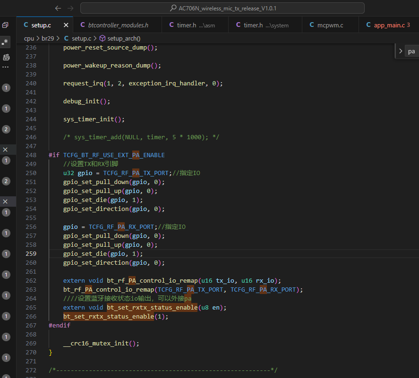419x378 pixels.
Task: Click the request_irq exception handler line
Action: pyautogui.click(x=143, y=84)
